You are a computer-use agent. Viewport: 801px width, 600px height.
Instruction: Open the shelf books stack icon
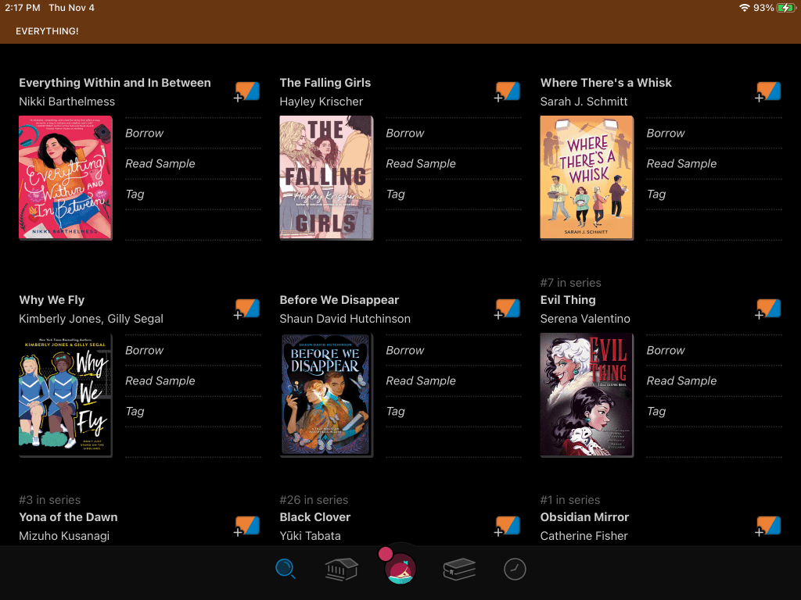click(459, 569)
